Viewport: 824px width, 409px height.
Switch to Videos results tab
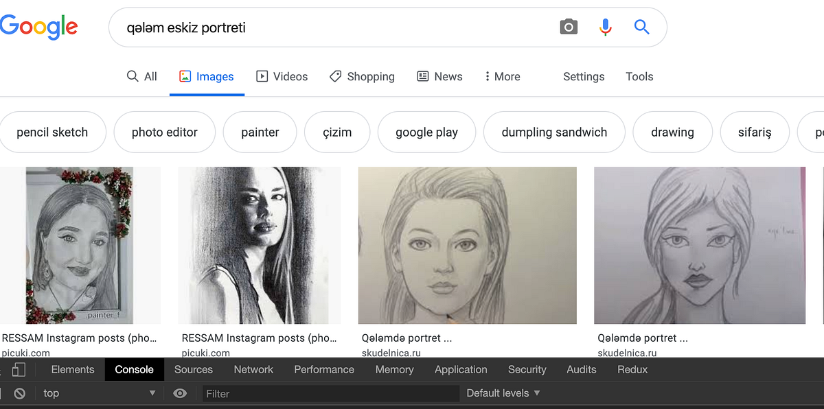282,77
